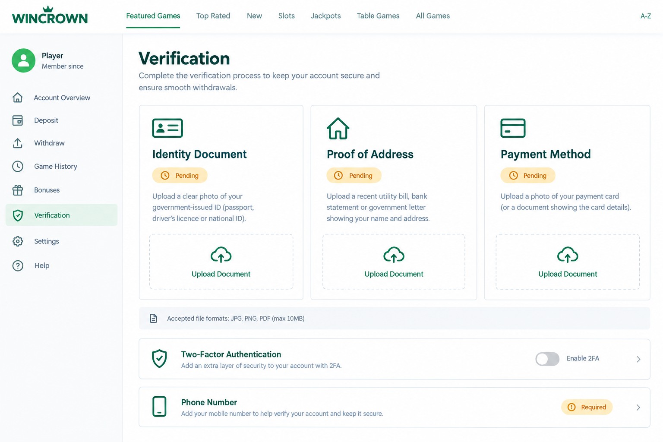Click the accepted file formats document icon
The height and width of the screenshot is (442, 663).
pyautogui.click(x=153, y=319)
